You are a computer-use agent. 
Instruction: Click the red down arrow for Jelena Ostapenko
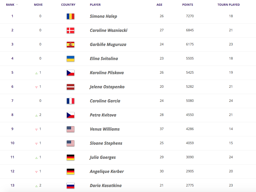click(x=36, y=87)
